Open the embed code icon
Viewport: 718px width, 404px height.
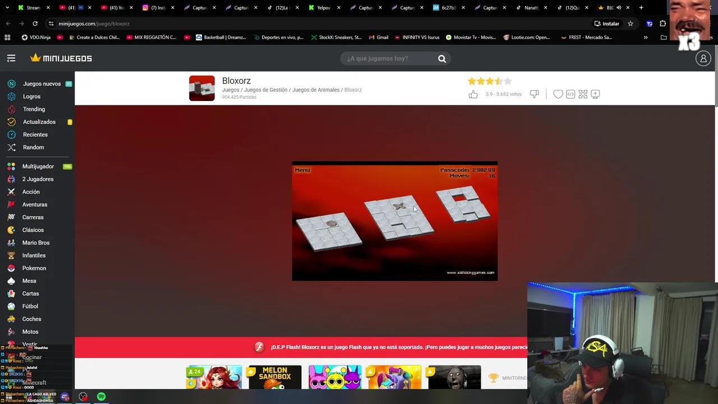tap(570, 94)
